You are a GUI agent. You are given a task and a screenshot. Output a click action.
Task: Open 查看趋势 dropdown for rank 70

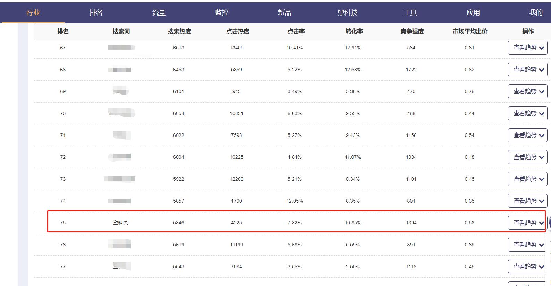(x=527, y=114)
